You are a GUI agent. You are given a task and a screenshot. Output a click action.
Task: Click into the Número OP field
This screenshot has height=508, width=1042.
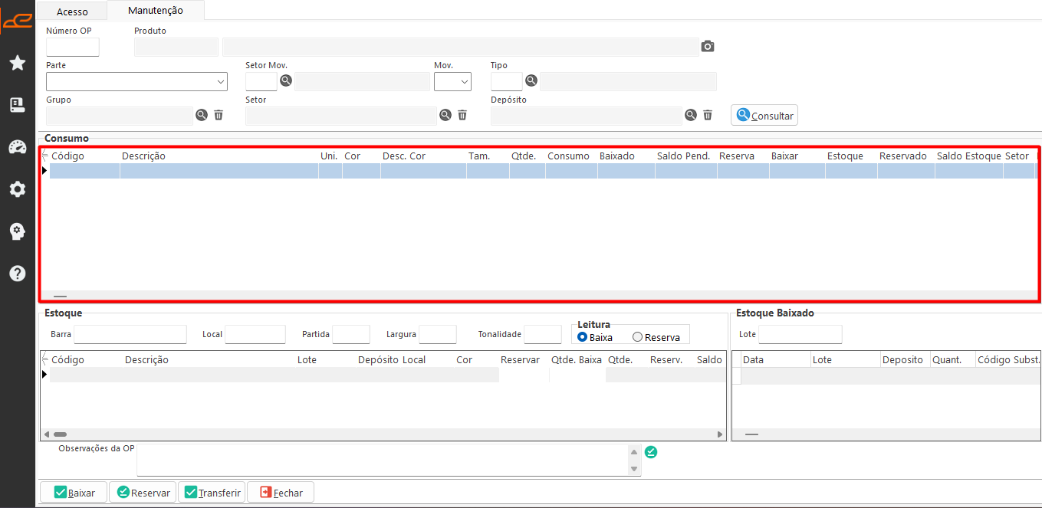(73, 47)
